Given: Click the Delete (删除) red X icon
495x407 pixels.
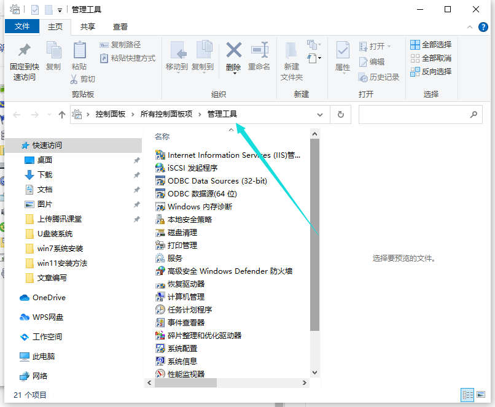Looking at the screenshot, I should 233,50.
